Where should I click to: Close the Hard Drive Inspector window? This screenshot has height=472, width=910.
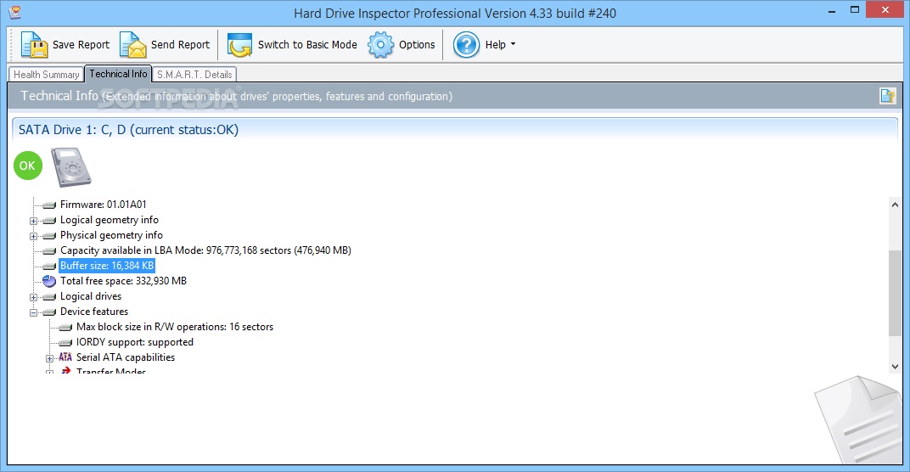click(885, 10)
